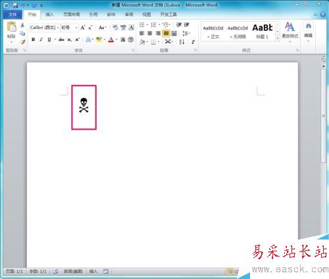Viewport: 329px width, 279px height.
Task: Click the skull and crossbones symbol
Action: pyautogui.click(x=84, y=105)
